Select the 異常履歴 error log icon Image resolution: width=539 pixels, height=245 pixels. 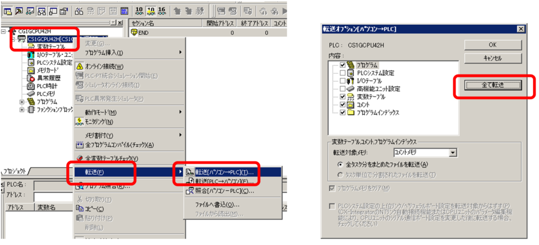click(31, 78)
